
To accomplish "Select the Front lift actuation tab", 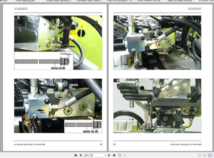I will pos(120,1).
